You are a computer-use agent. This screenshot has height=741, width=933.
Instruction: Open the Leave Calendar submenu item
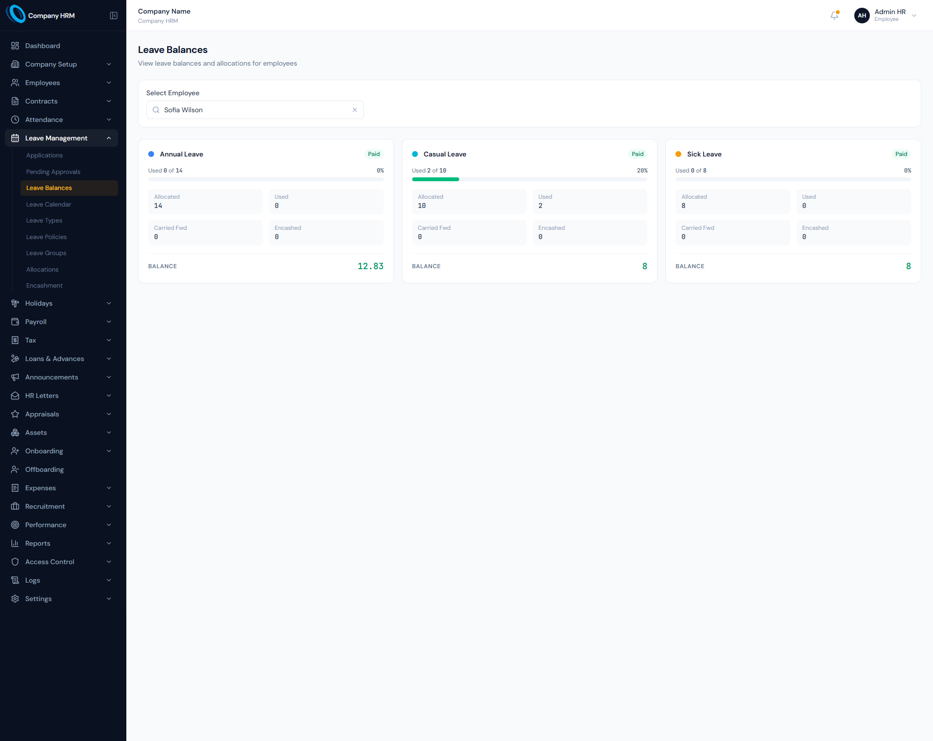pyautogui.click(x=69, y=205)
